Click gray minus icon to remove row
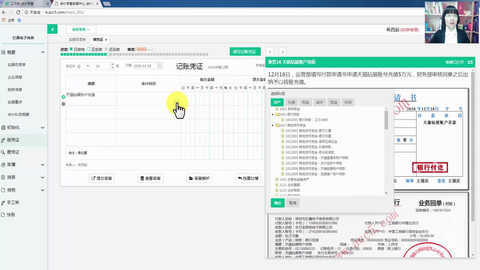Screen dimensions: 480x270 pos(63,104)
